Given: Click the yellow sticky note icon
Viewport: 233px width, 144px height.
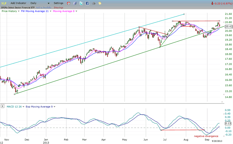Looking at the screenshot, I should click(x=100, y=3).
